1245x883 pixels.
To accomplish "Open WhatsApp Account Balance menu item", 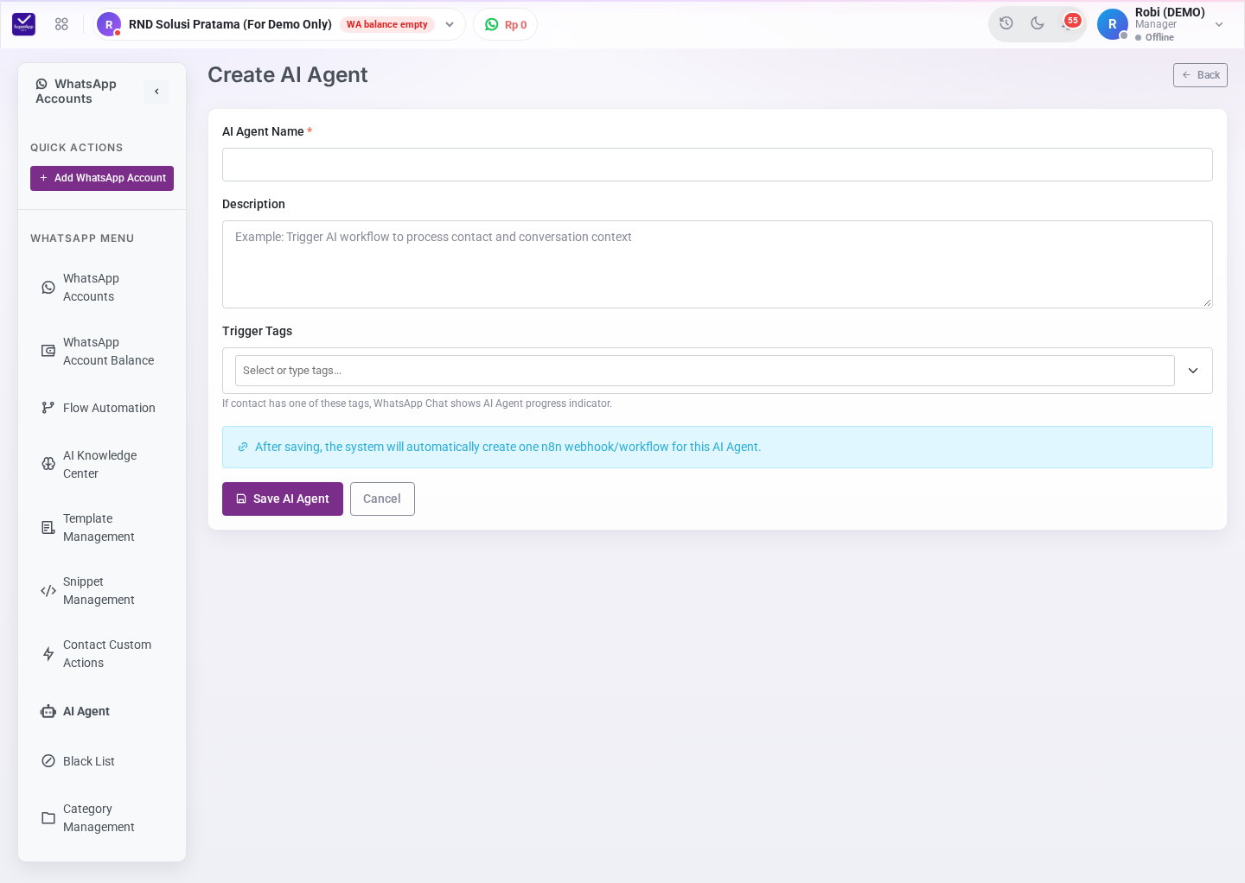I will 102,352.
